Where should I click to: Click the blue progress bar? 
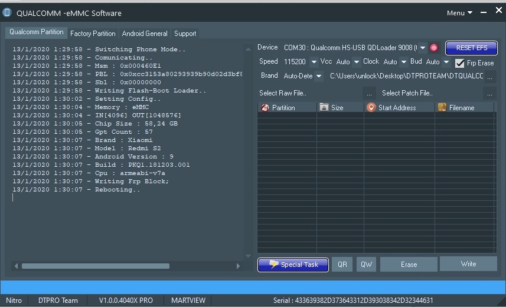tap(253, 287)
